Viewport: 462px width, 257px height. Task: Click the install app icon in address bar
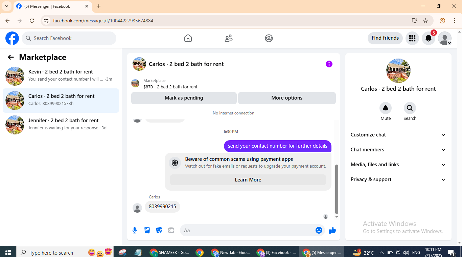[415, 21]
